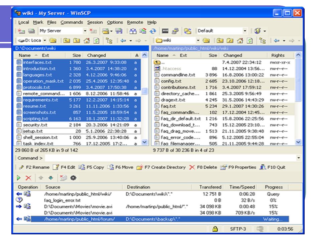
Task: Navigate back in the local panel
Action: [123, 41]
